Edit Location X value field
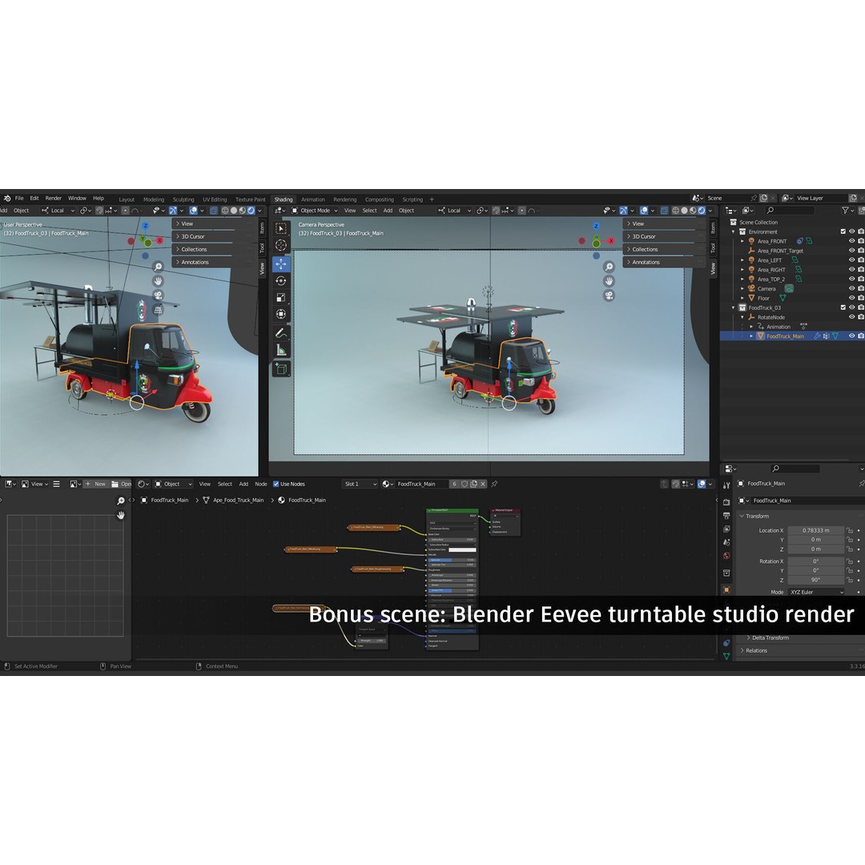Image resolution: width=865 pixels, height=865 pixels. [x=816, y=530]
